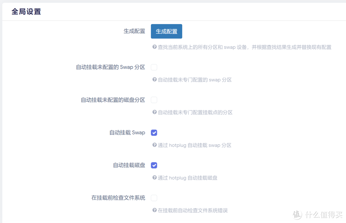
Task: Click the question mark icon for swap 分区 hint
Action: pos(154,80)
